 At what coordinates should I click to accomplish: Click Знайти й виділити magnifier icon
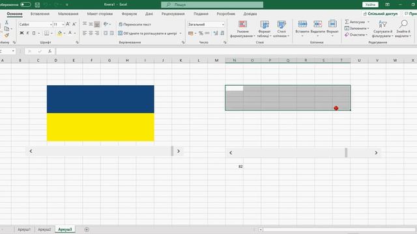[x=403, y=24]
